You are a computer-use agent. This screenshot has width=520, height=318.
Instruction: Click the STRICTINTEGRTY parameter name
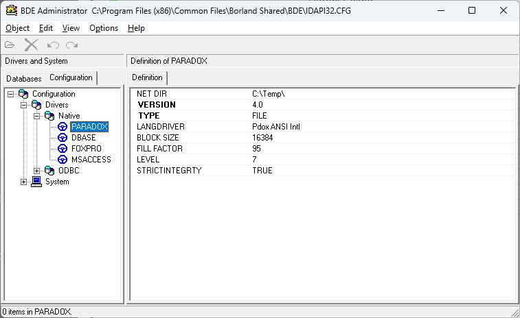point(169,171)
